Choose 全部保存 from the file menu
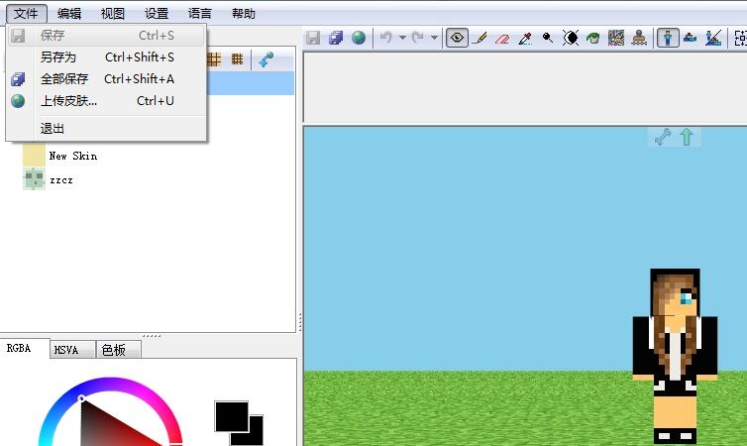This screenshot has width=747, height=446. (x=107, y=78)
